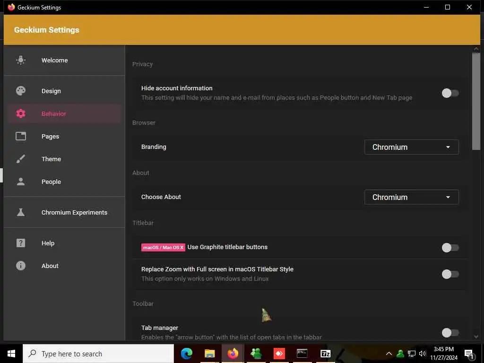Image resolution: width=484 pixels, height=363 pixels.
Task: Click the green user tray icon
Action: [400, 354]
